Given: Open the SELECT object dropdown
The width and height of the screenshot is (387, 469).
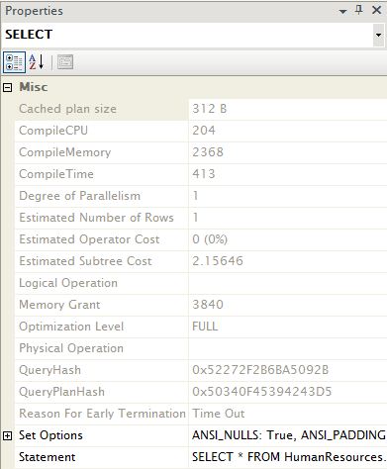Looking at the screenshot, I should point(378,35).
